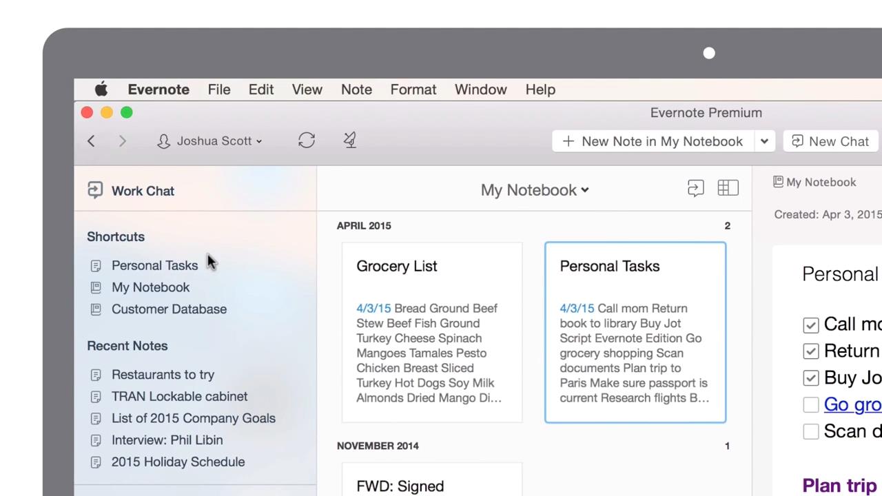Click the note icon beside Interview: Phil Libin
This screenshot has width=882, height=496.
[x=96, y=440]
